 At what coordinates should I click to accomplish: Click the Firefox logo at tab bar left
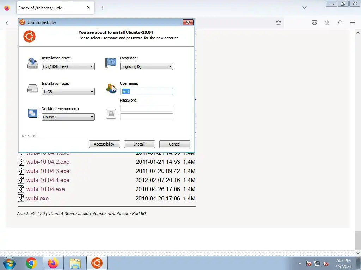click(x=7, y=8)
